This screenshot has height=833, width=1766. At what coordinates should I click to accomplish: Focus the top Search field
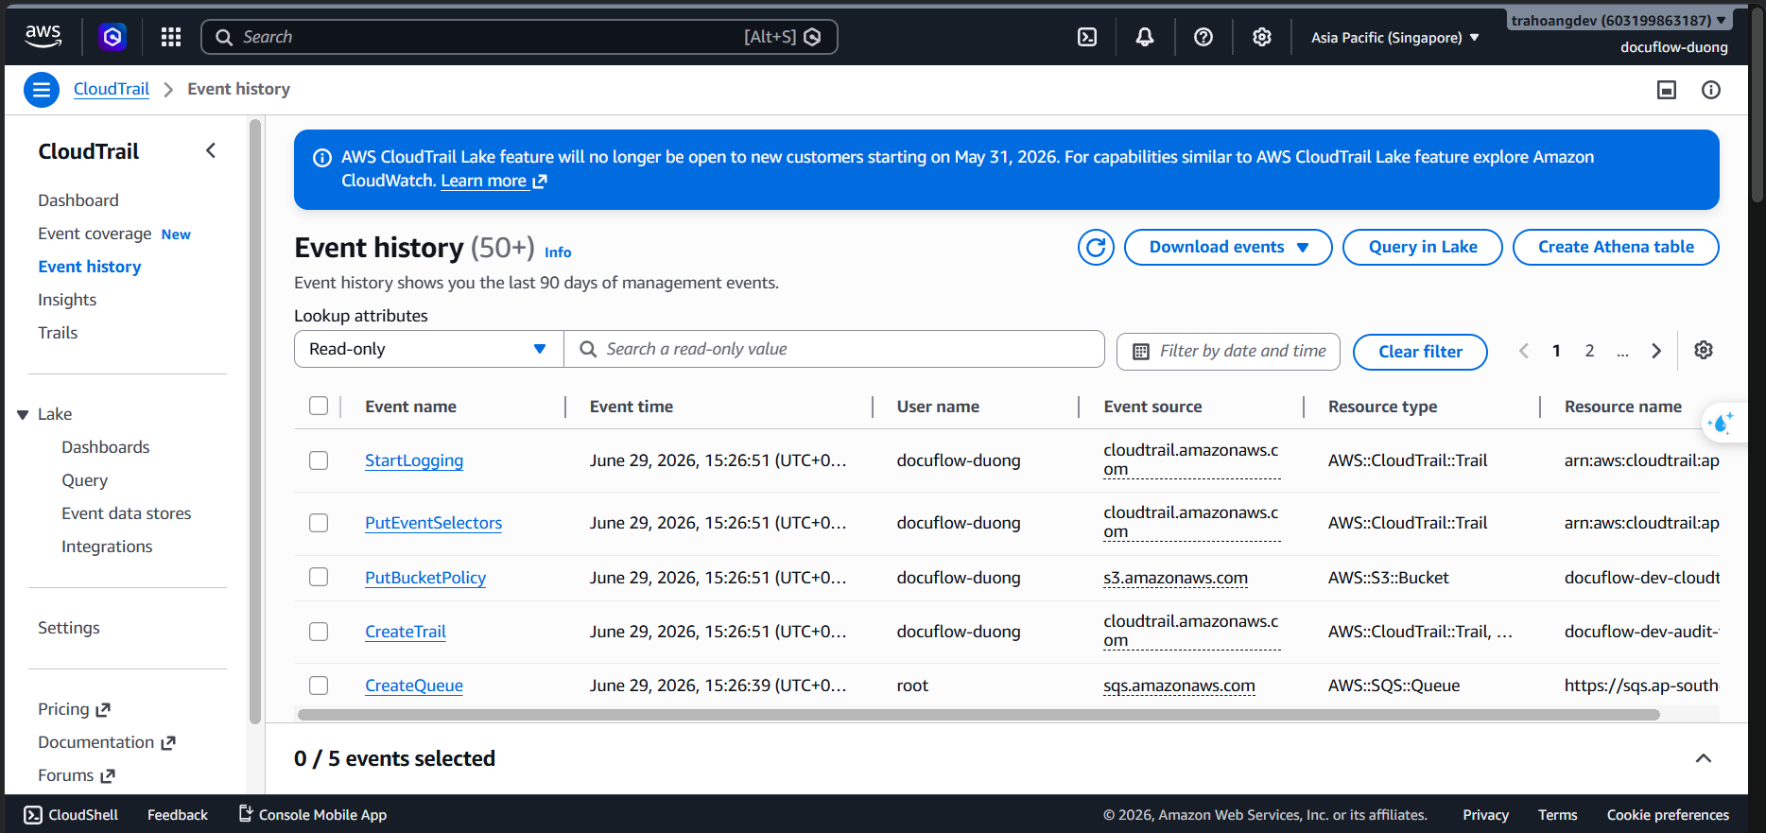[519, 37]
